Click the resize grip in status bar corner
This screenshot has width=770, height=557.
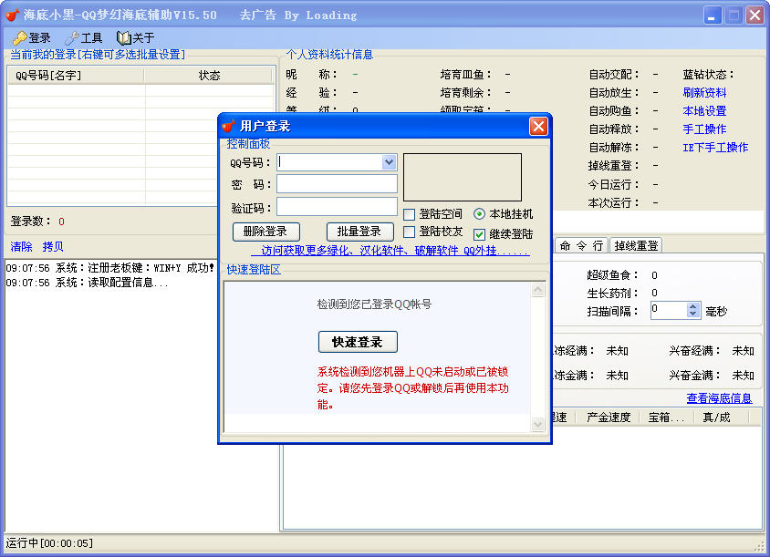[x=760, y=545]
